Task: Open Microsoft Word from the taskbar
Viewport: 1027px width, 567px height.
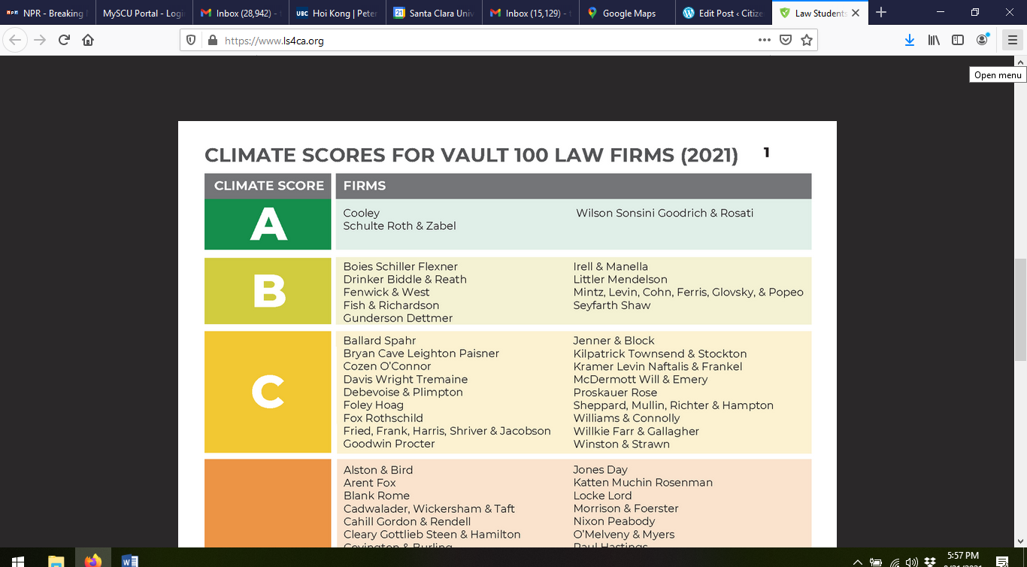Action: [129, 560]
